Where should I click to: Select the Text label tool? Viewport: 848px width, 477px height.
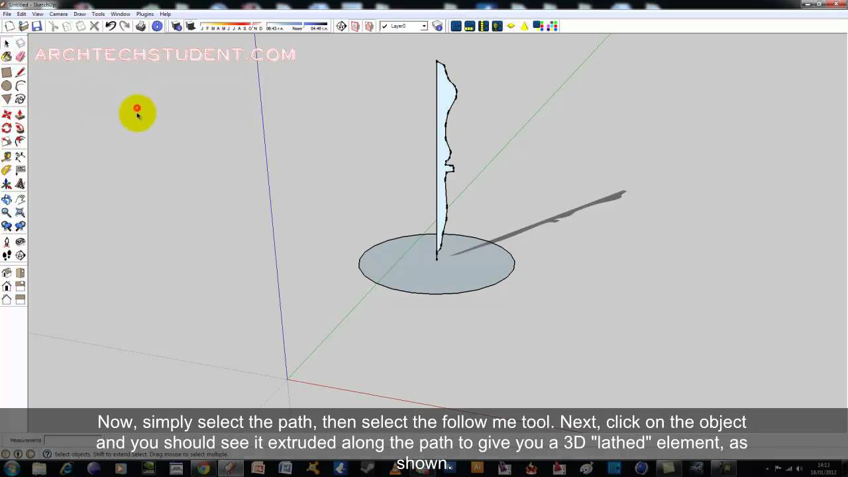tap(21, 170)
